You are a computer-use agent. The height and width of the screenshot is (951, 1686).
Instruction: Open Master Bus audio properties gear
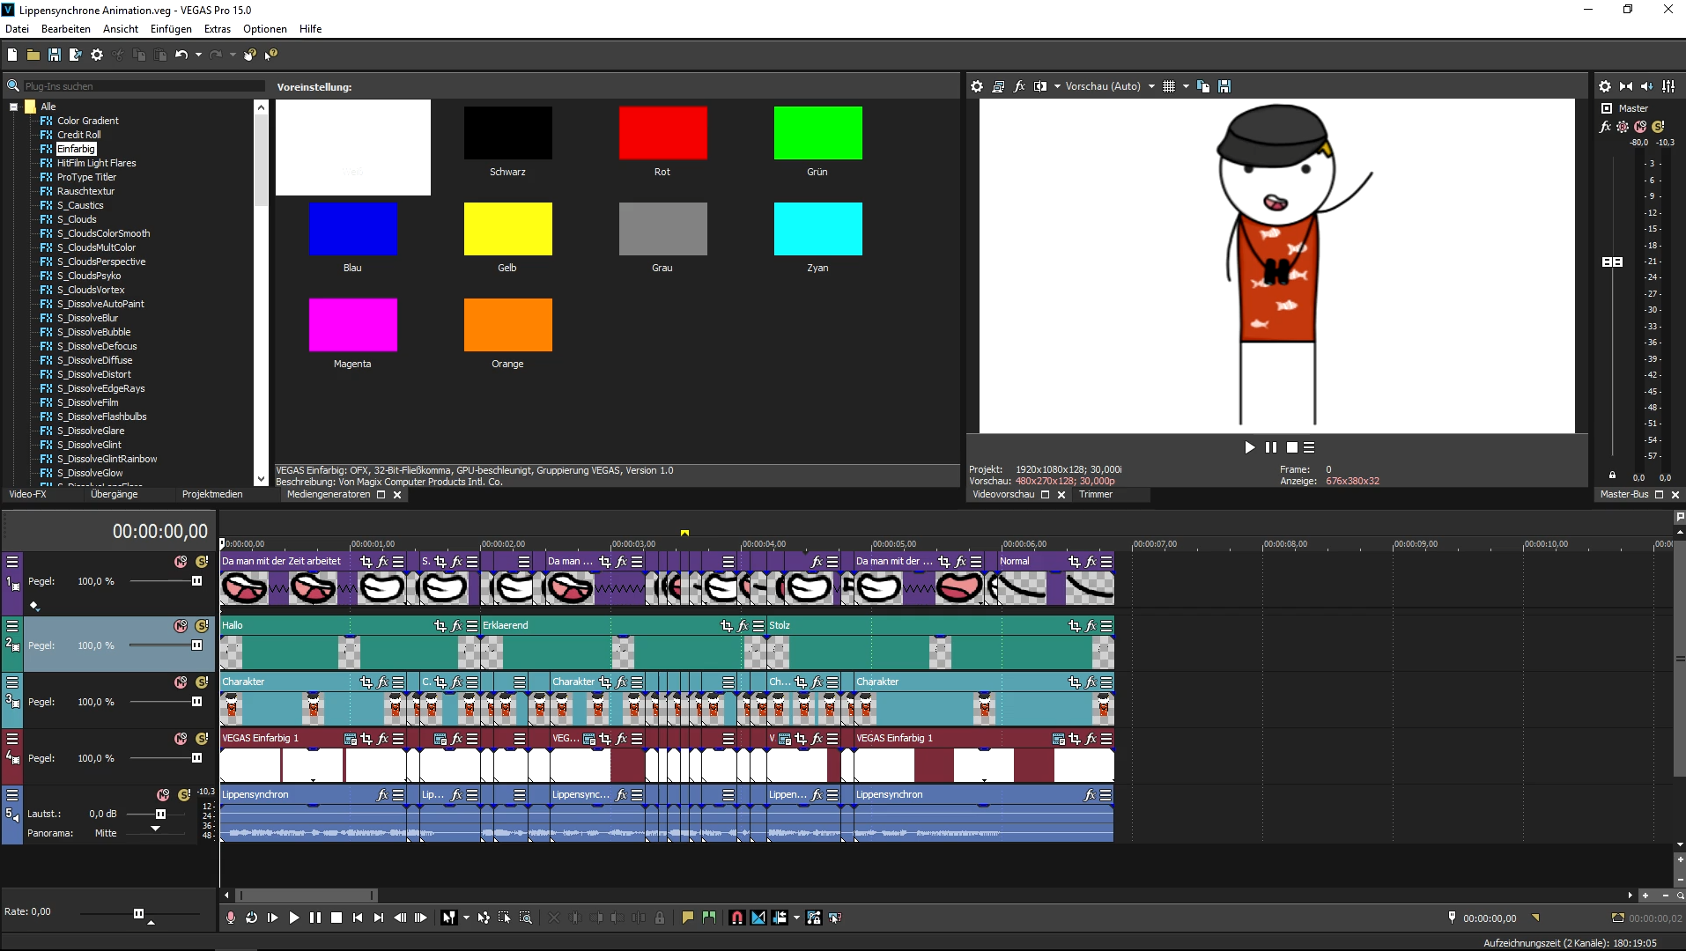1605,86
